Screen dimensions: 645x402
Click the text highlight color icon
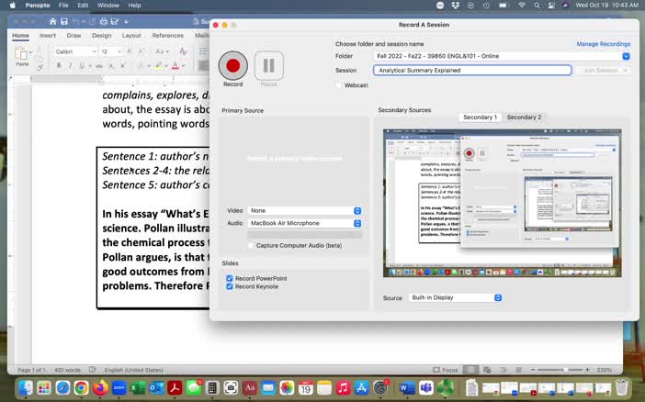[158, 66]
